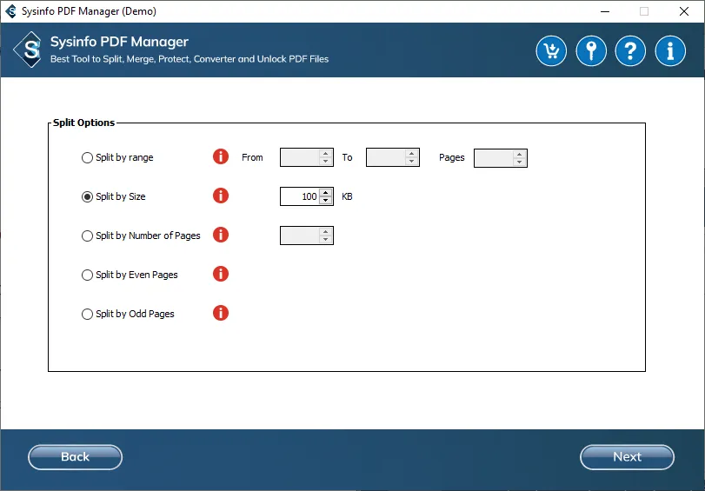Image resolution: width=705 pixels, height=491 pixels.
Task: Click the 'Best Tool to Split, Merge' tagline
Action: coord(190,59)
